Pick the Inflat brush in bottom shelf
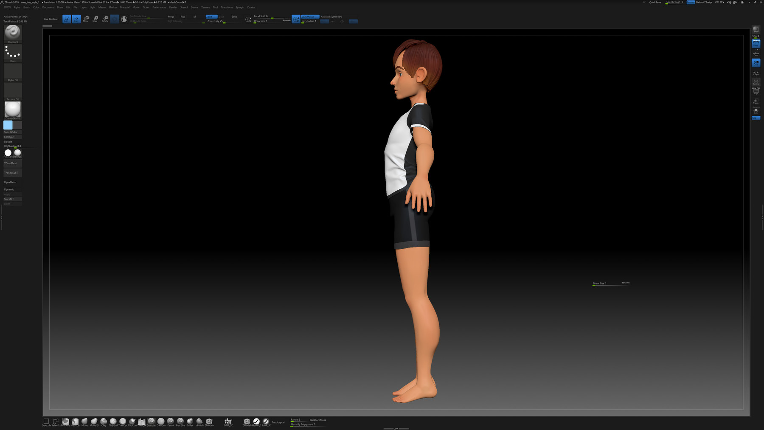Viewport: 764px width, 430px height. click(x=190, y=422)
